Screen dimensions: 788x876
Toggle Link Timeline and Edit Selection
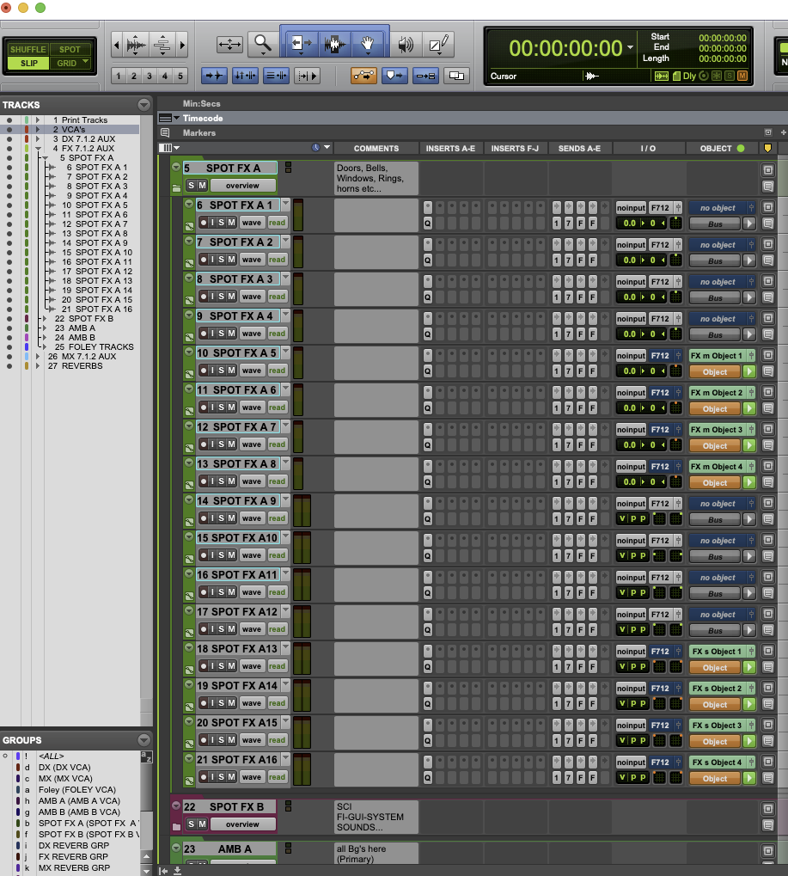(245, 77)
